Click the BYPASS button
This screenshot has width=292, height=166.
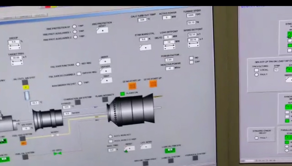coord(106,71)
